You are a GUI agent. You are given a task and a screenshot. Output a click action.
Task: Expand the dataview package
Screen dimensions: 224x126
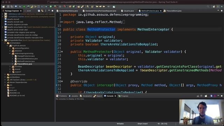pos(10,51)
